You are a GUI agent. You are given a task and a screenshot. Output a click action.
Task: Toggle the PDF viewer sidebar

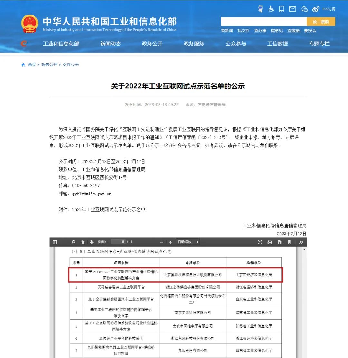point(55,242)
